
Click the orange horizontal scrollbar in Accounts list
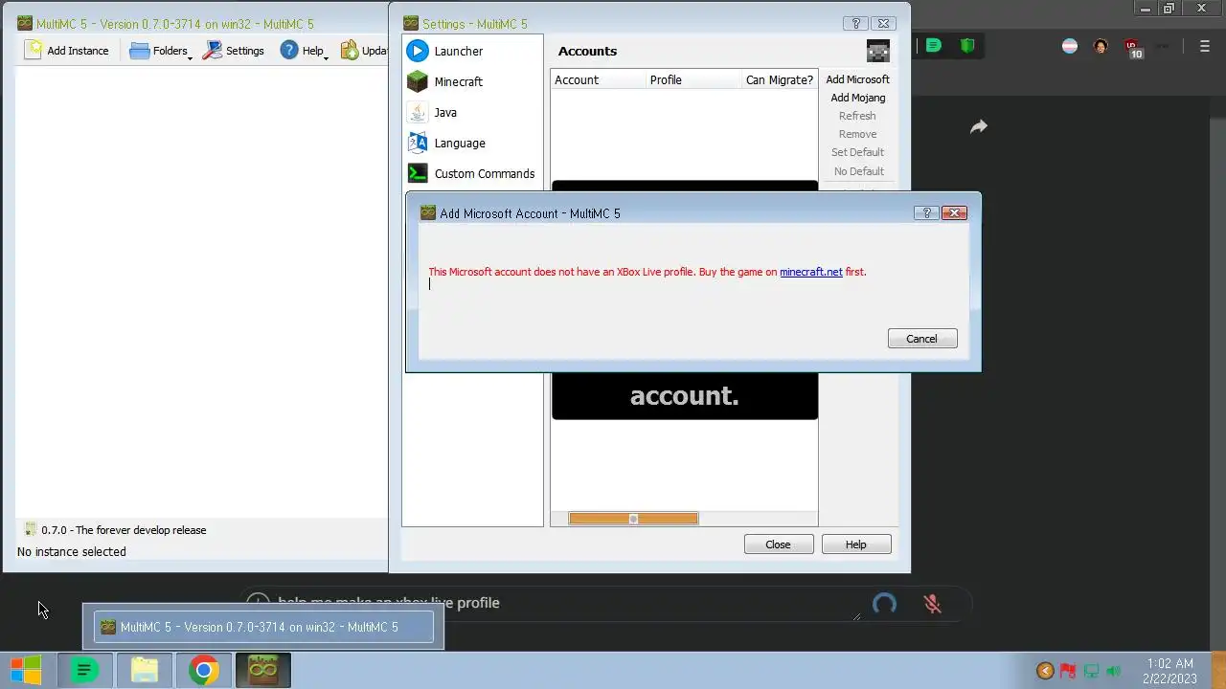[x=633, y=519]
